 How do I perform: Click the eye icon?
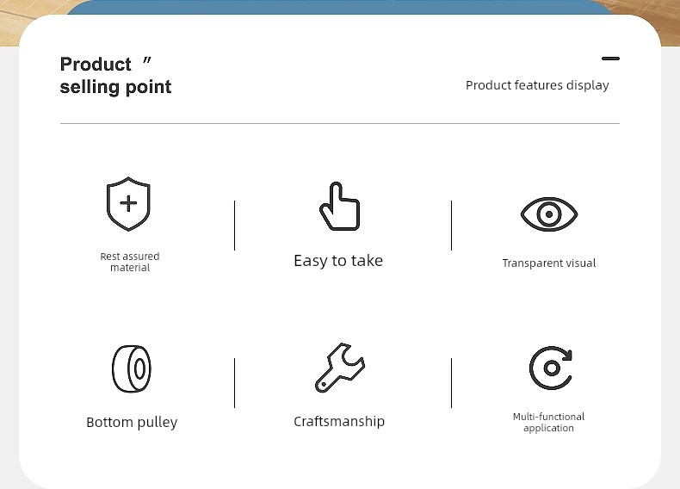(549, 214)
